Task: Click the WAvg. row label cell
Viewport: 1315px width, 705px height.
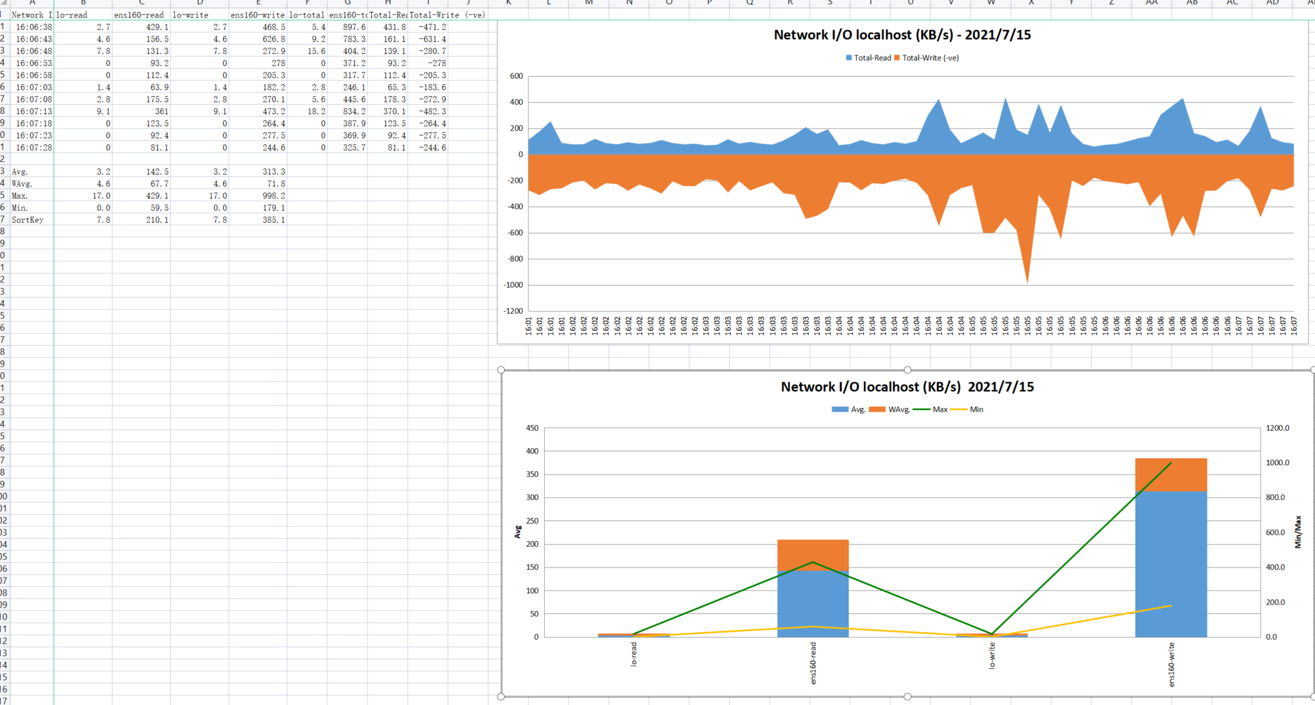Action: (x=22, y=184)
